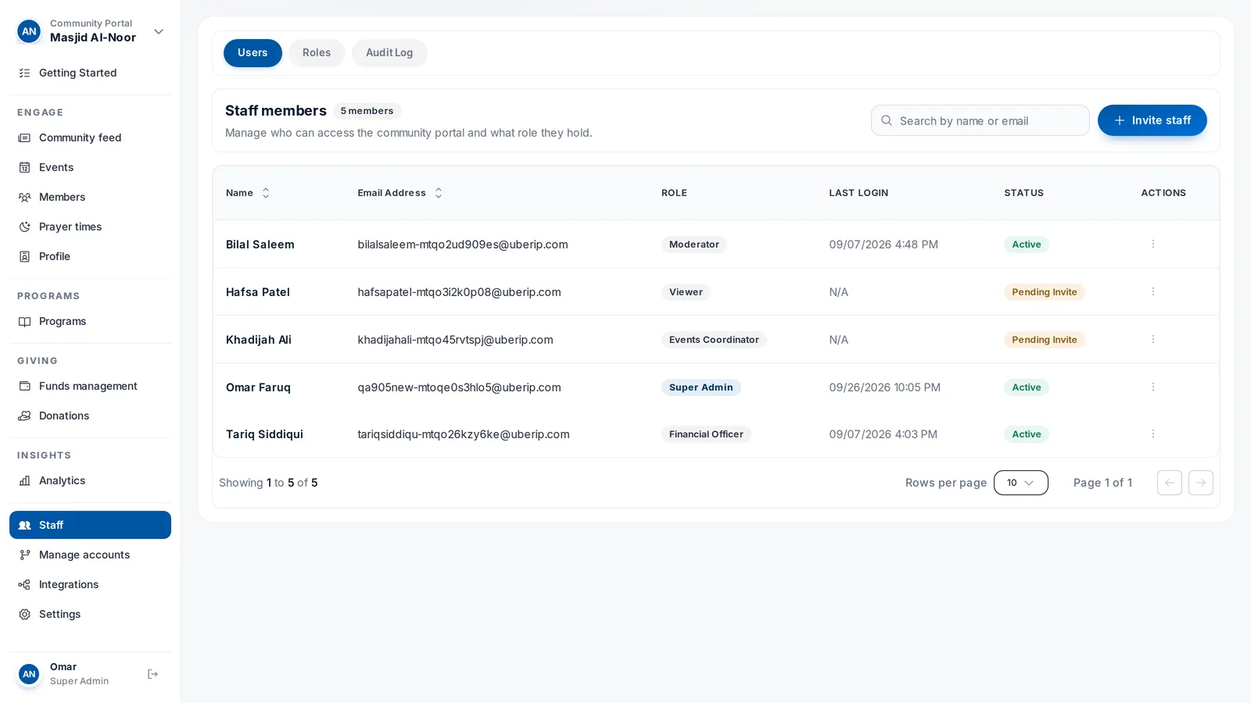The image size is (1251, 703).
Task: Open Analytics in the sidebar
Action: (90, 480)
